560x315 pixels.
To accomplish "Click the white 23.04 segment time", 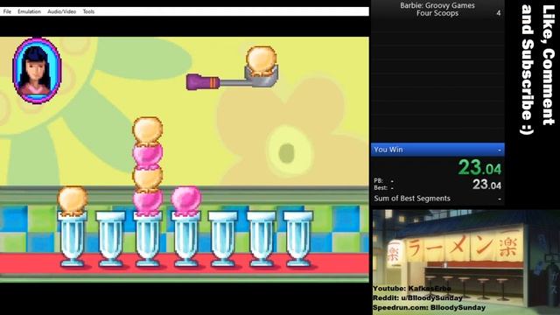I will (486, 185).
